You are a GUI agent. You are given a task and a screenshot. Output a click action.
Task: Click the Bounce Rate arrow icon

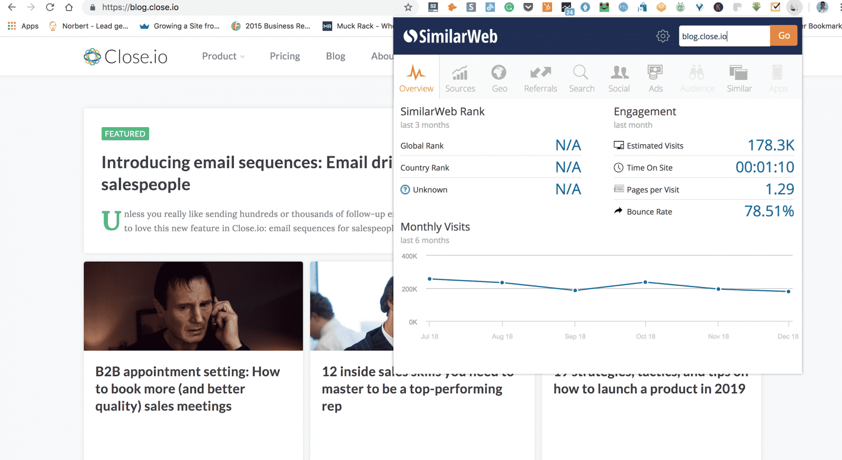pos(618,211)
